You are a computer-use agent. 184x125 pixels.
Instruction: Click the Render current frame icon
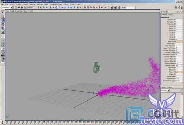click(112, 8)
